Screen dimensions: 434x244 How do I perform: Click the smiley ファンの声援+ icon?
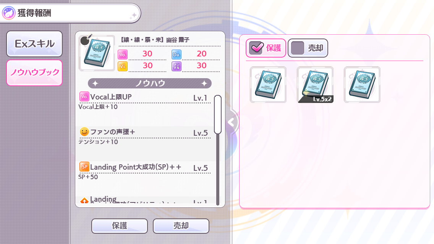(x=84, y=132)
